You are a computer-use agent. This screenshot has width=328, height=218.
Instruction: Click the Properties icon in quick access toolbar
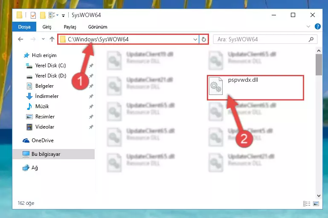tap(33, 15)
